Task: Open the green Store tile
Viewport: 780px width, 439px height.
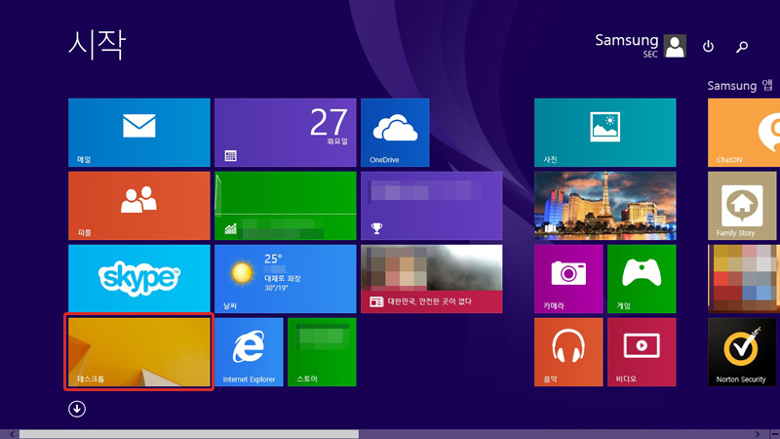Action: coord(322,352)
